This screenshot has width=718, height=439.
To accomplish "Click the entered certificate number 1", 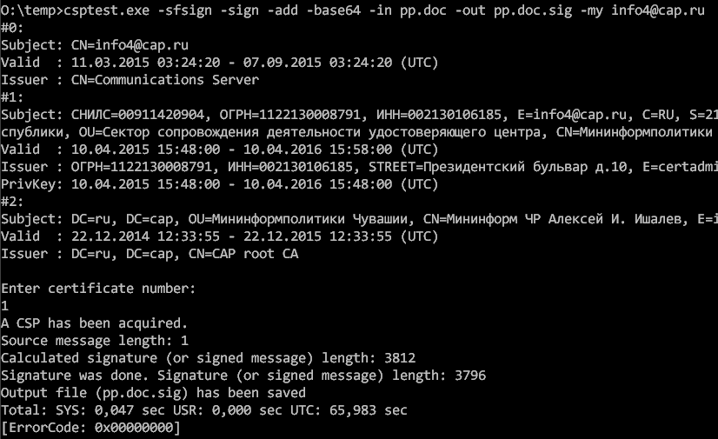I will tap(4, 306).
